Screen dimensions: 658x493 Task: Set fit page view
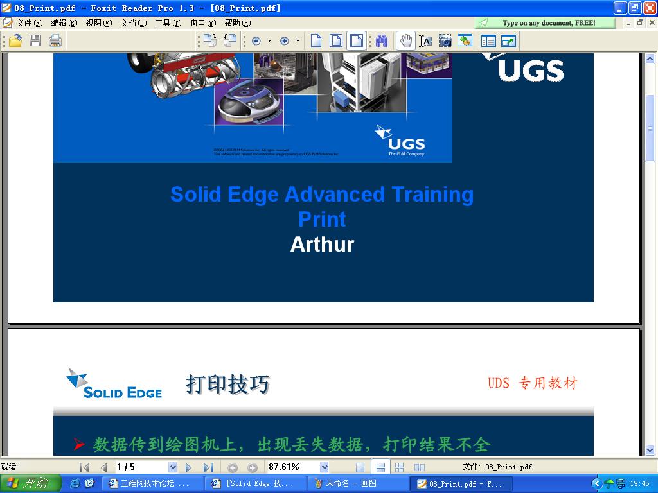click(336, 40)
